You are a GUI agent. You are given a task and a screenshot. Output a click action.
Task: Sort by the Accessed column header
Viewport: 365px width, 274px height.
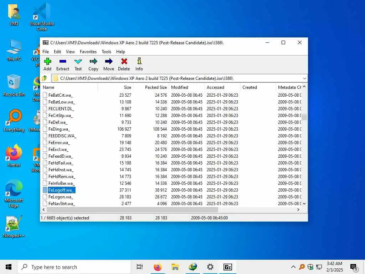[x=222, y=87]
